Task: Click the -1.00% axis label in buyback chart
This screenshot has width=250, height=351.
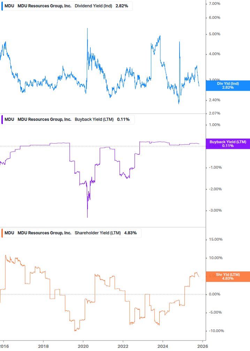Action: 215,167
